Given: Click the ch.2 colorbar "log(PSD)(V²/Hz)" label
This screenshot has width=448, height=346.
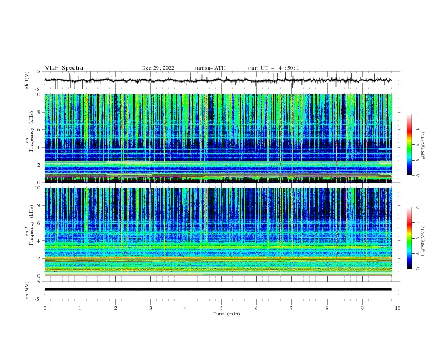Looking at the screenshot, I should pos(423,241).
